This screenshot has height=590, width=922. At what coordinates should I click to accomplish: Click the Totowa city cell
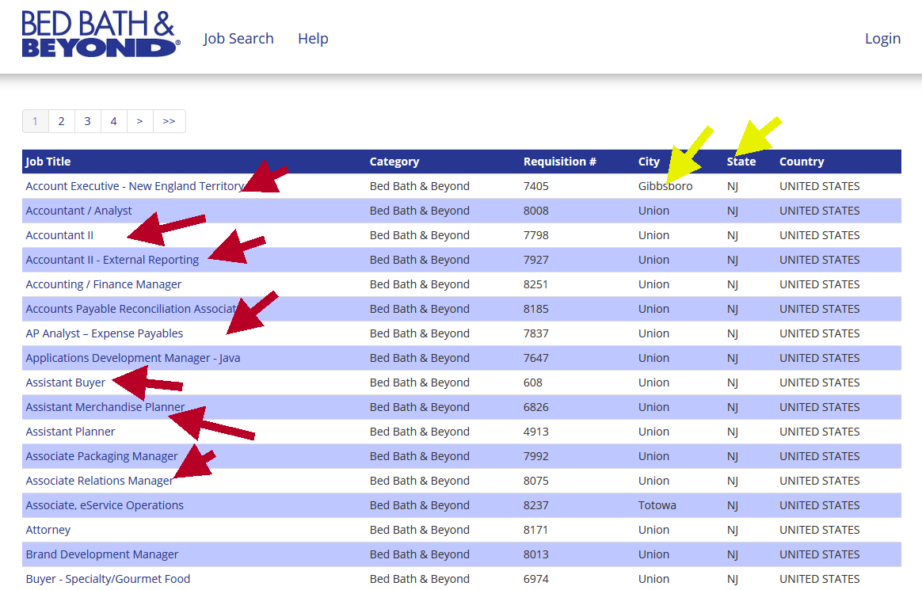(657, 505)
